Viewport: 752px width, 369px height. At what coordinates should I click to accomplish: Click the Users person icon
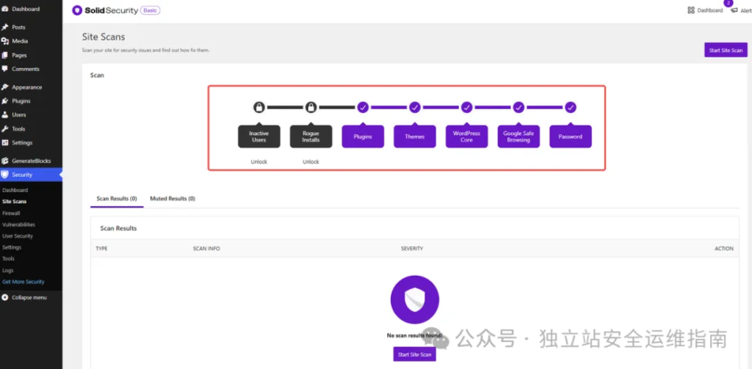(x=5, y=115)
